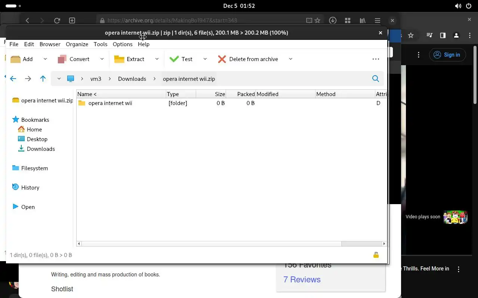Open Home bookmark in sidebar
Image resolution: width=478 pixels, height=298 pixels.
pyautogui.click(x=30, y=129)
